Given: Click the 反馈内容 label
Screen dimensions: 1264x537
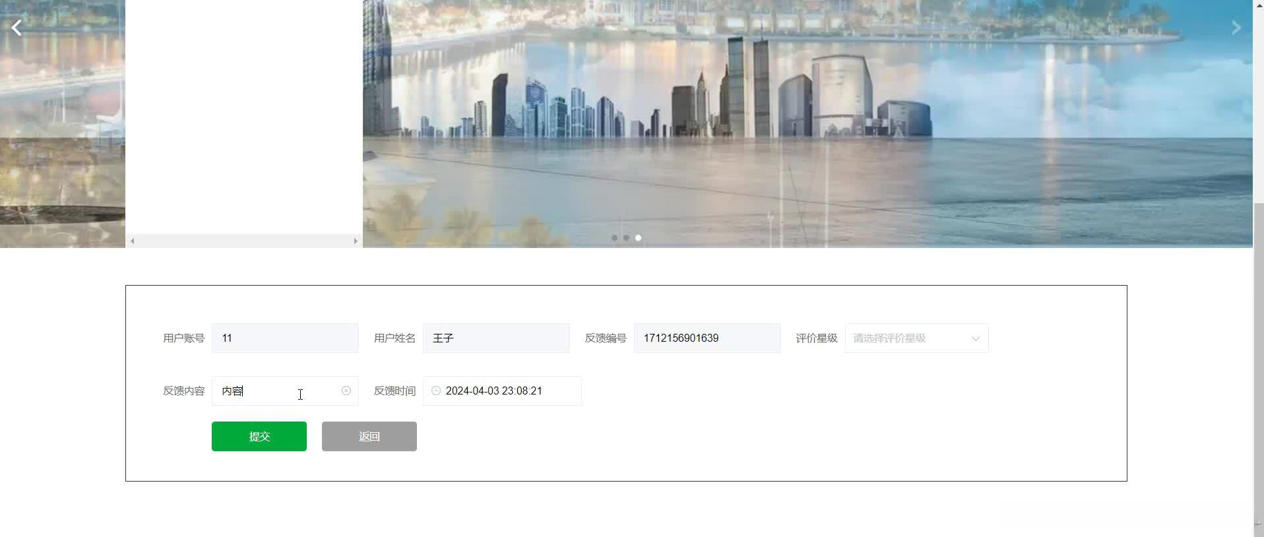Looking at the screenshot, I should 184,391.
